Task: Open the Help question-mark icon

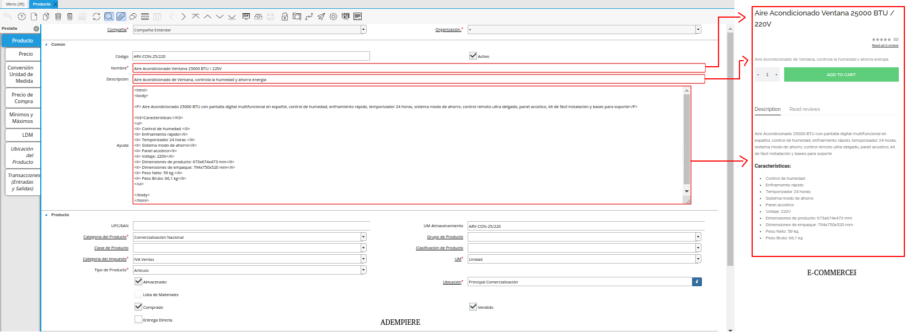Action: (x=22, y=17)
